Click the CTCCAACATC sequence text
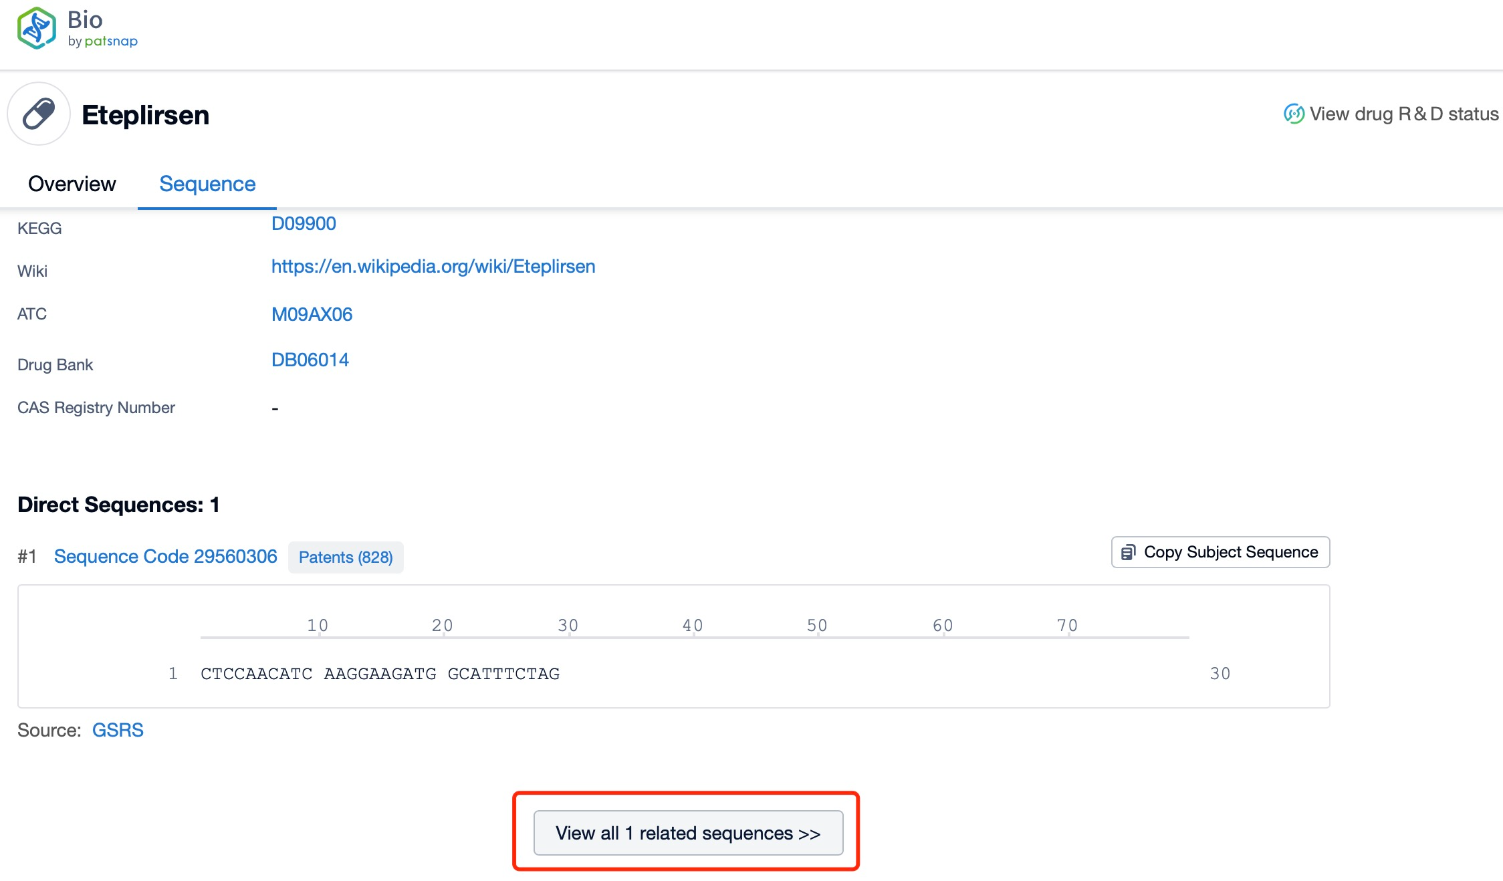The image size is (1503, 881). [256, 674]
